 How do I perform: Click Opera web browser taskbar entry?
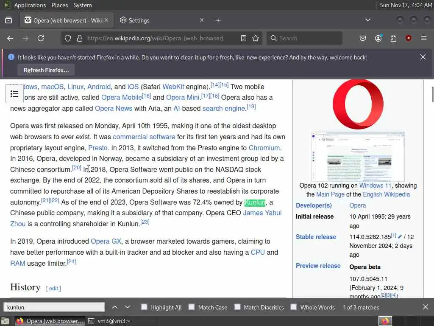point(50,321)
